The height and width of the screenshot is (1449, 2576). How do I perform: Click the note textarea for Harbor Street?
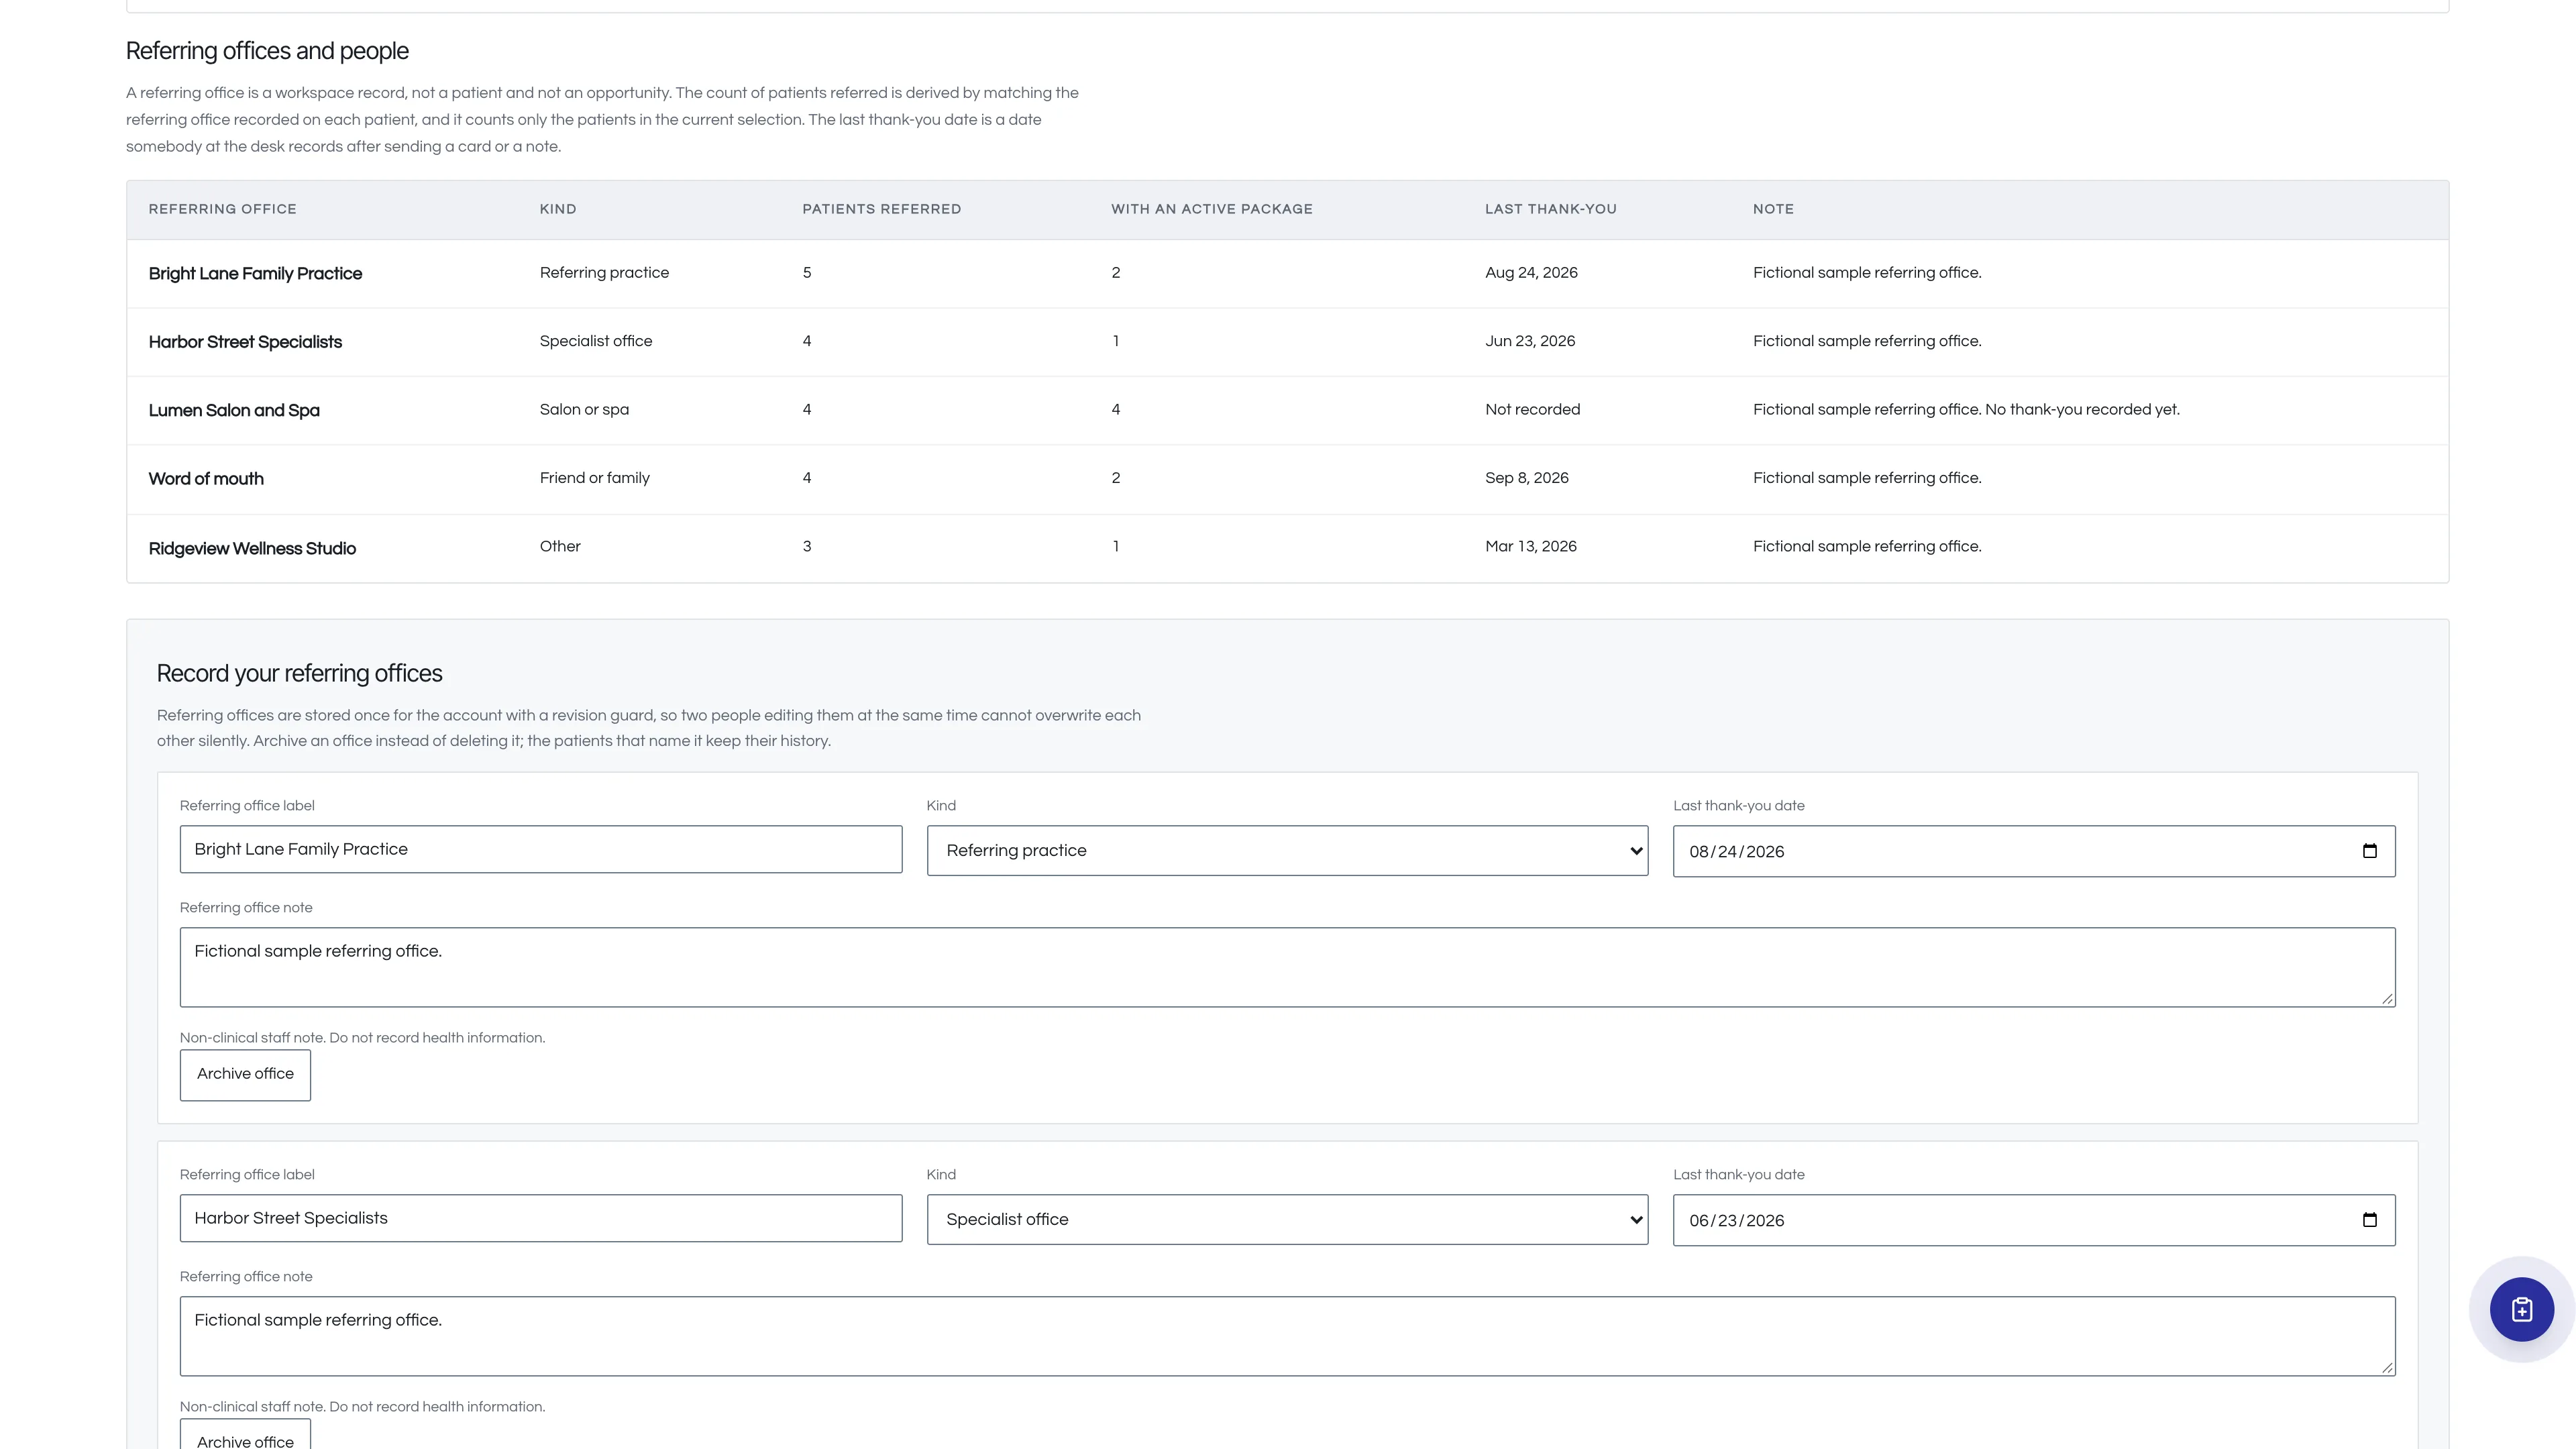[1287, 1336]
